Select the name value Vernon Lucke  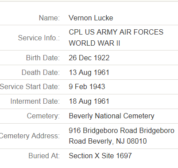tap(91, 18)
